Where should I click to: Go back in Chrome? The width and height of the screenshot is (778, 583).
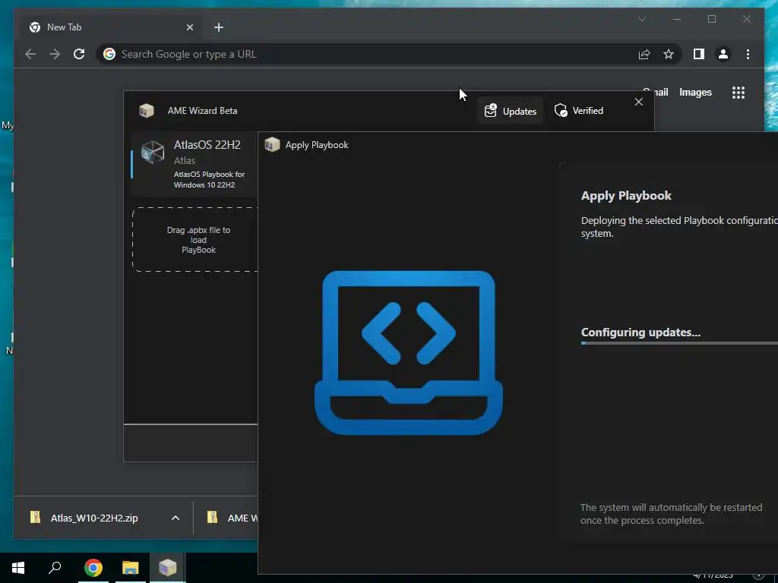(x=30, y=54)
